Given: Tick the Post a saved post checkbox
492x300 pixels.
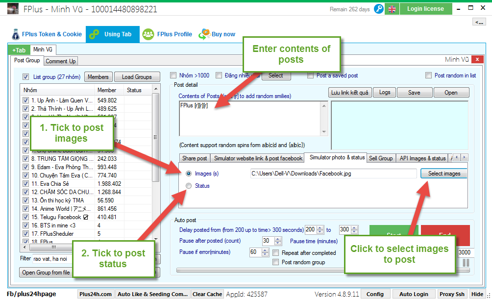Looking at the screenshot, I should (x=310, y=75).
